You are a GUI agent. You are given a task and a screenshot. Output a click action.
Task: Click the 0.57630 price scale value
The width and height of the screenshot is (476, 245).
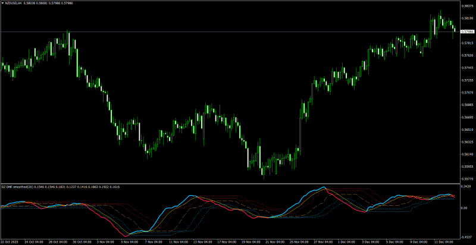coord(467,55)
